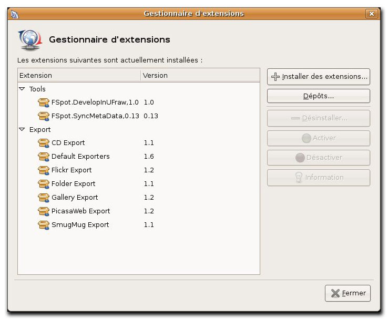Click version 1.1 of SmugMug Export
This screenshot has height=319, width=388.
(x=149, y=225)
